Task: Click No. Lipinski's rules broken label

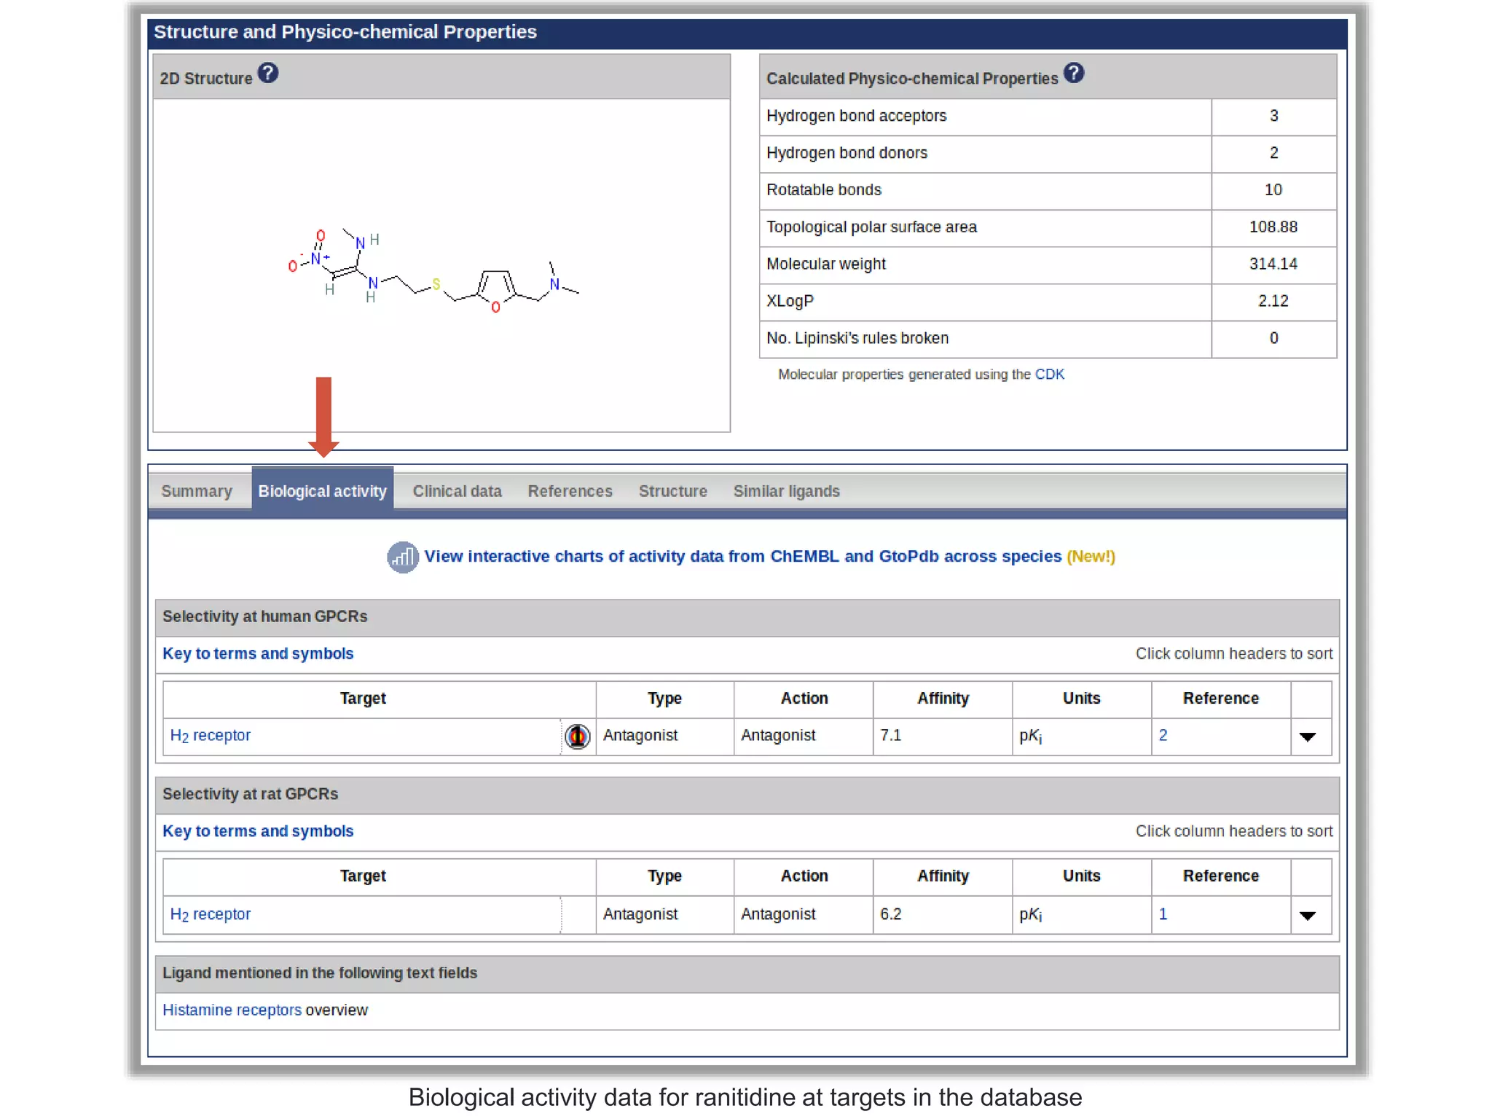Action: click(857, 338)
